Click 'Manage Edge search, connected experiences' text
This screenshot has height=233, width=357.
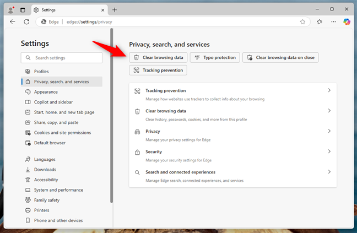click(x=194, y=181)
